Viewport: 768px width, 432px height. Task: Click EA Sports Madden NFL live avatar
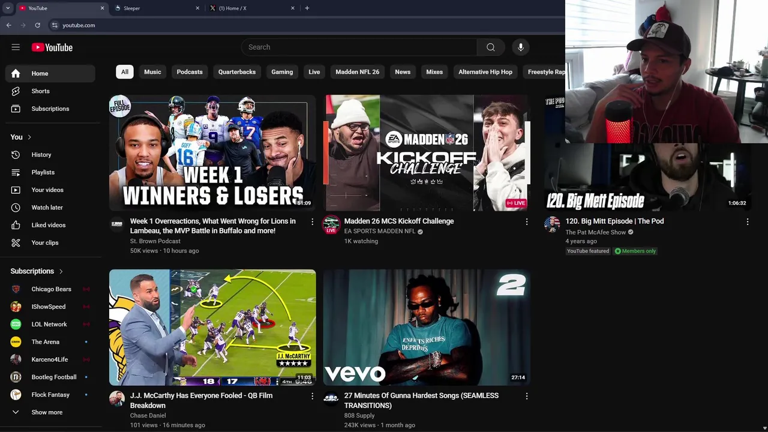pos(331,224)
